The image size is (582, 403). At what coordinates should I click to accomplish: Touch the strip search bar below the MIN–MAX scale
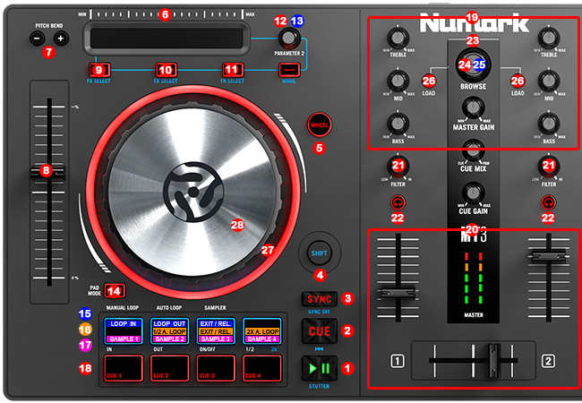(x=167, y=39)
